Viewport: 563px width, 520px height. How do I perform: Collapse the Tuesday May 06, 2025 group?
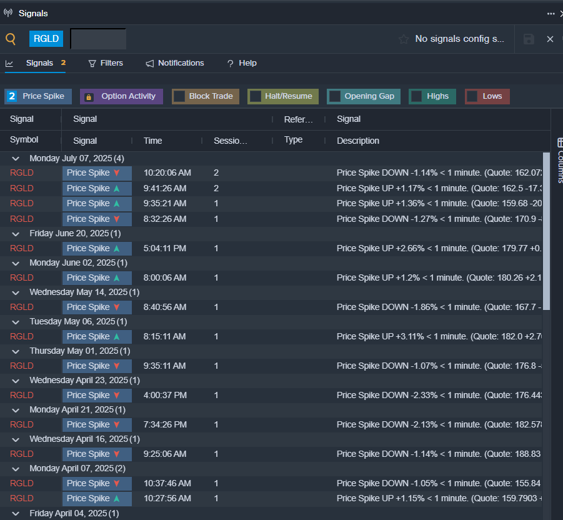point(16,322)
